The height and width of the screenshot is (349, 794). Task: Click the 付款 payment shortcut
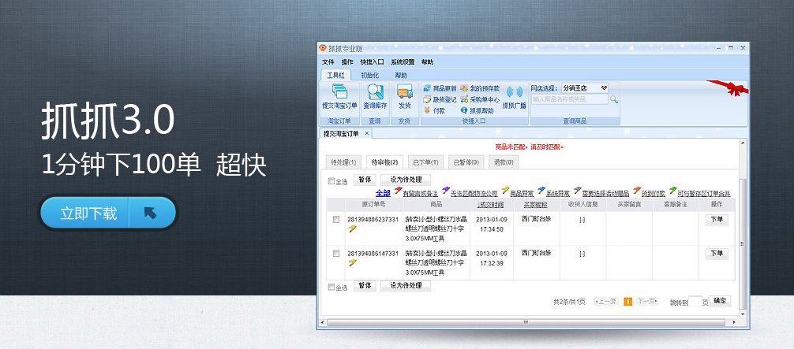(434, 110)
